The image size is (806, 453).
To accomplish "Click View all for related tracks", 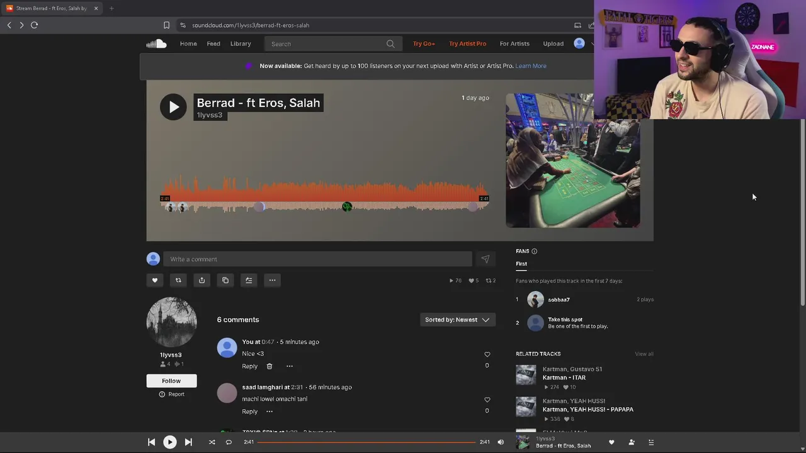I will 644,354.
